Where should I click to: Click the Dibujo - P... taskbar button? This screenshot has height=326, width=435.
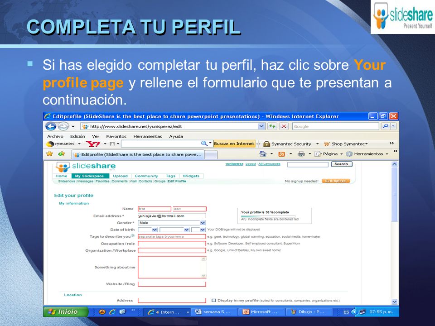pyautogui.click(x=308, y=312)
